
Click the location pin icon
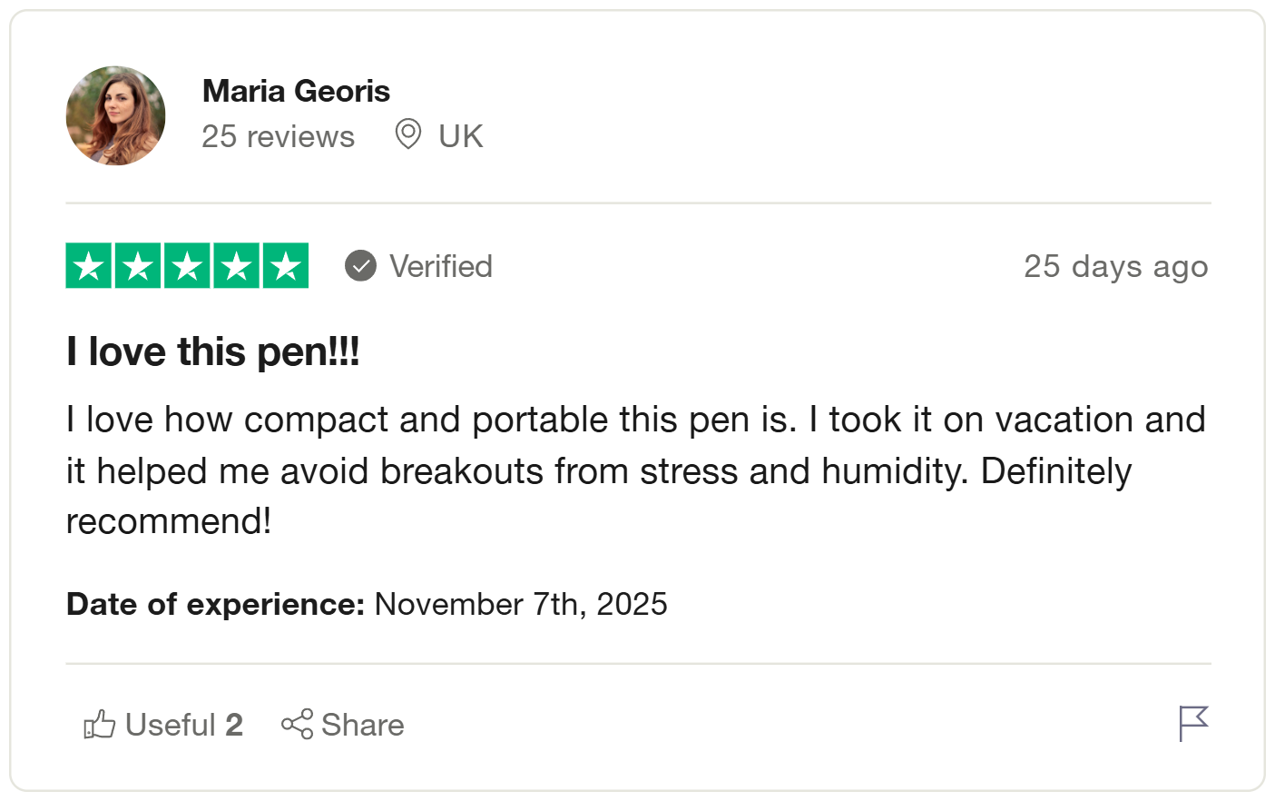point(408,134)
